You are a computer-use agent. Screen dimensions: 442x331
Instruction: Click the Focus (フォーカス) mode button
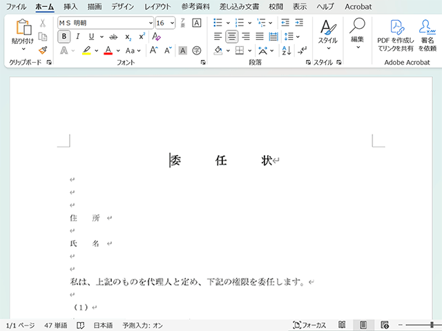click(x=309, y=325)
